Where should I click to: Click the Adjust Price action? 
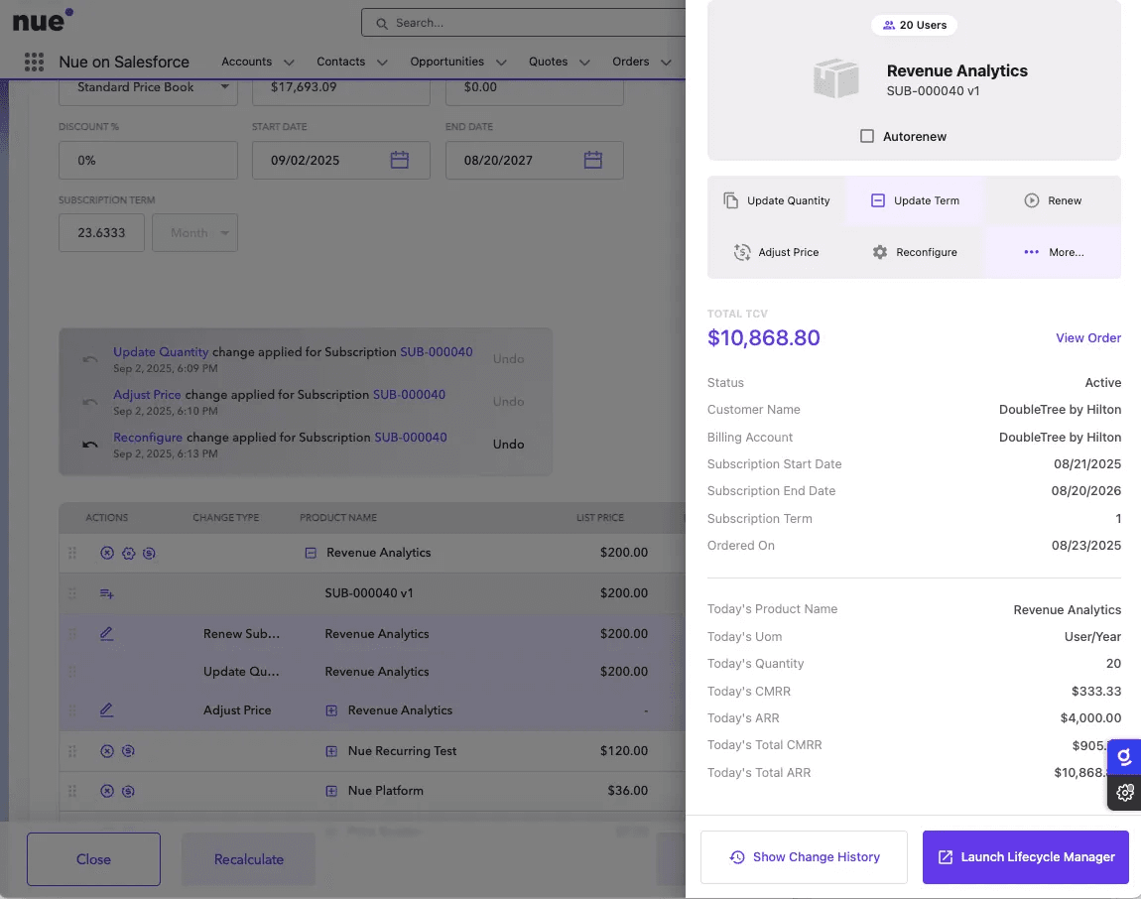(777, 253)
